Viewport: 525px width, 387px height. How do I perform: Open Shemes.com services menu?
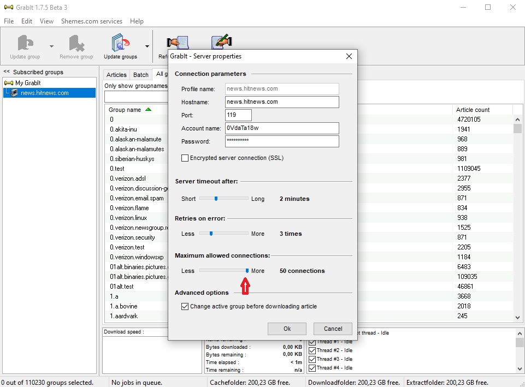[x=92, y=21]
